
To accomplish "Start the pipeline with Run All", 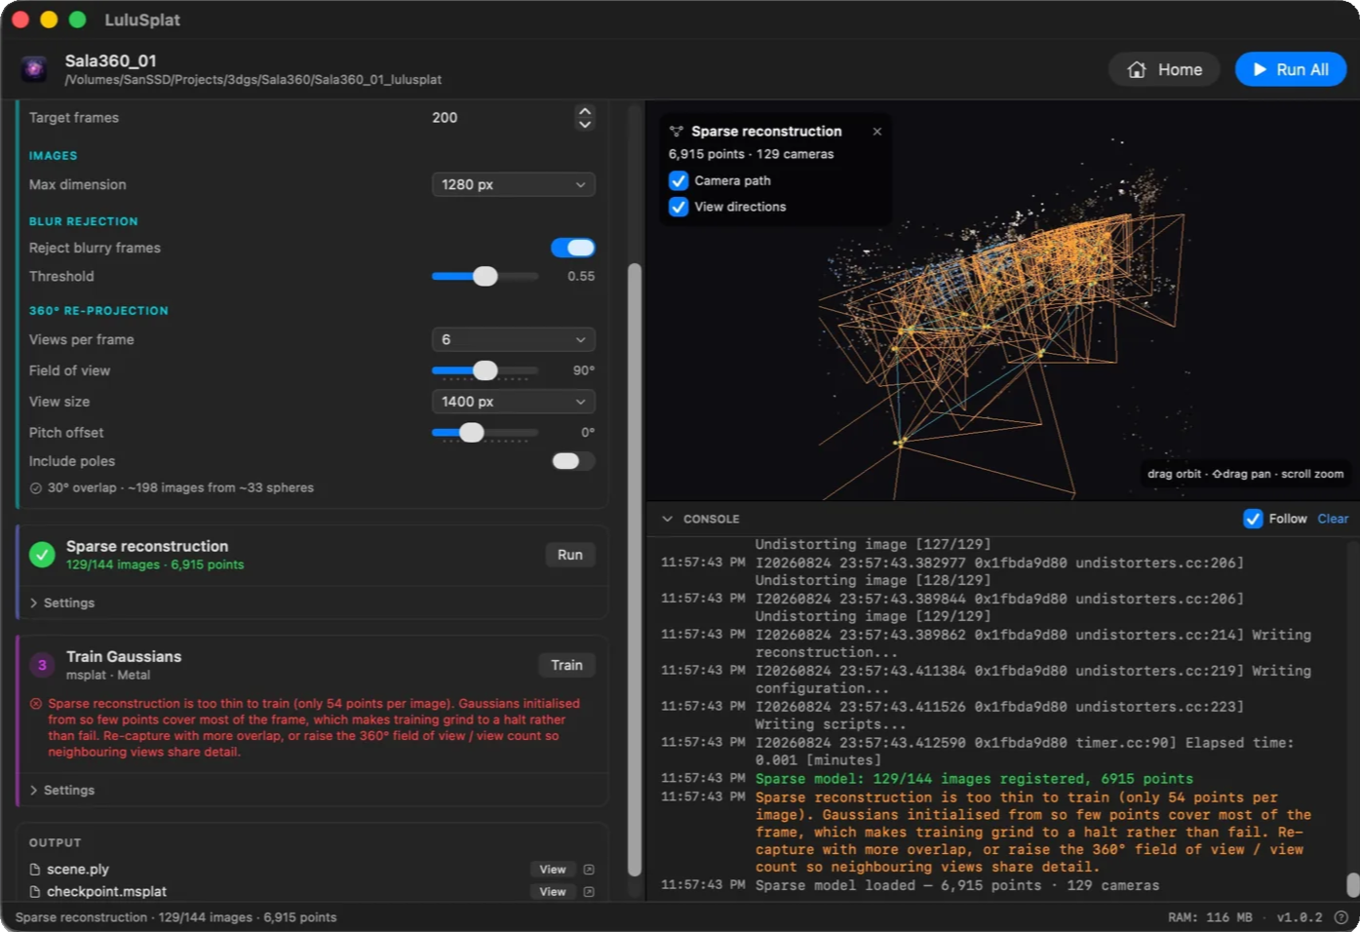I will (x=1291, y=69).
